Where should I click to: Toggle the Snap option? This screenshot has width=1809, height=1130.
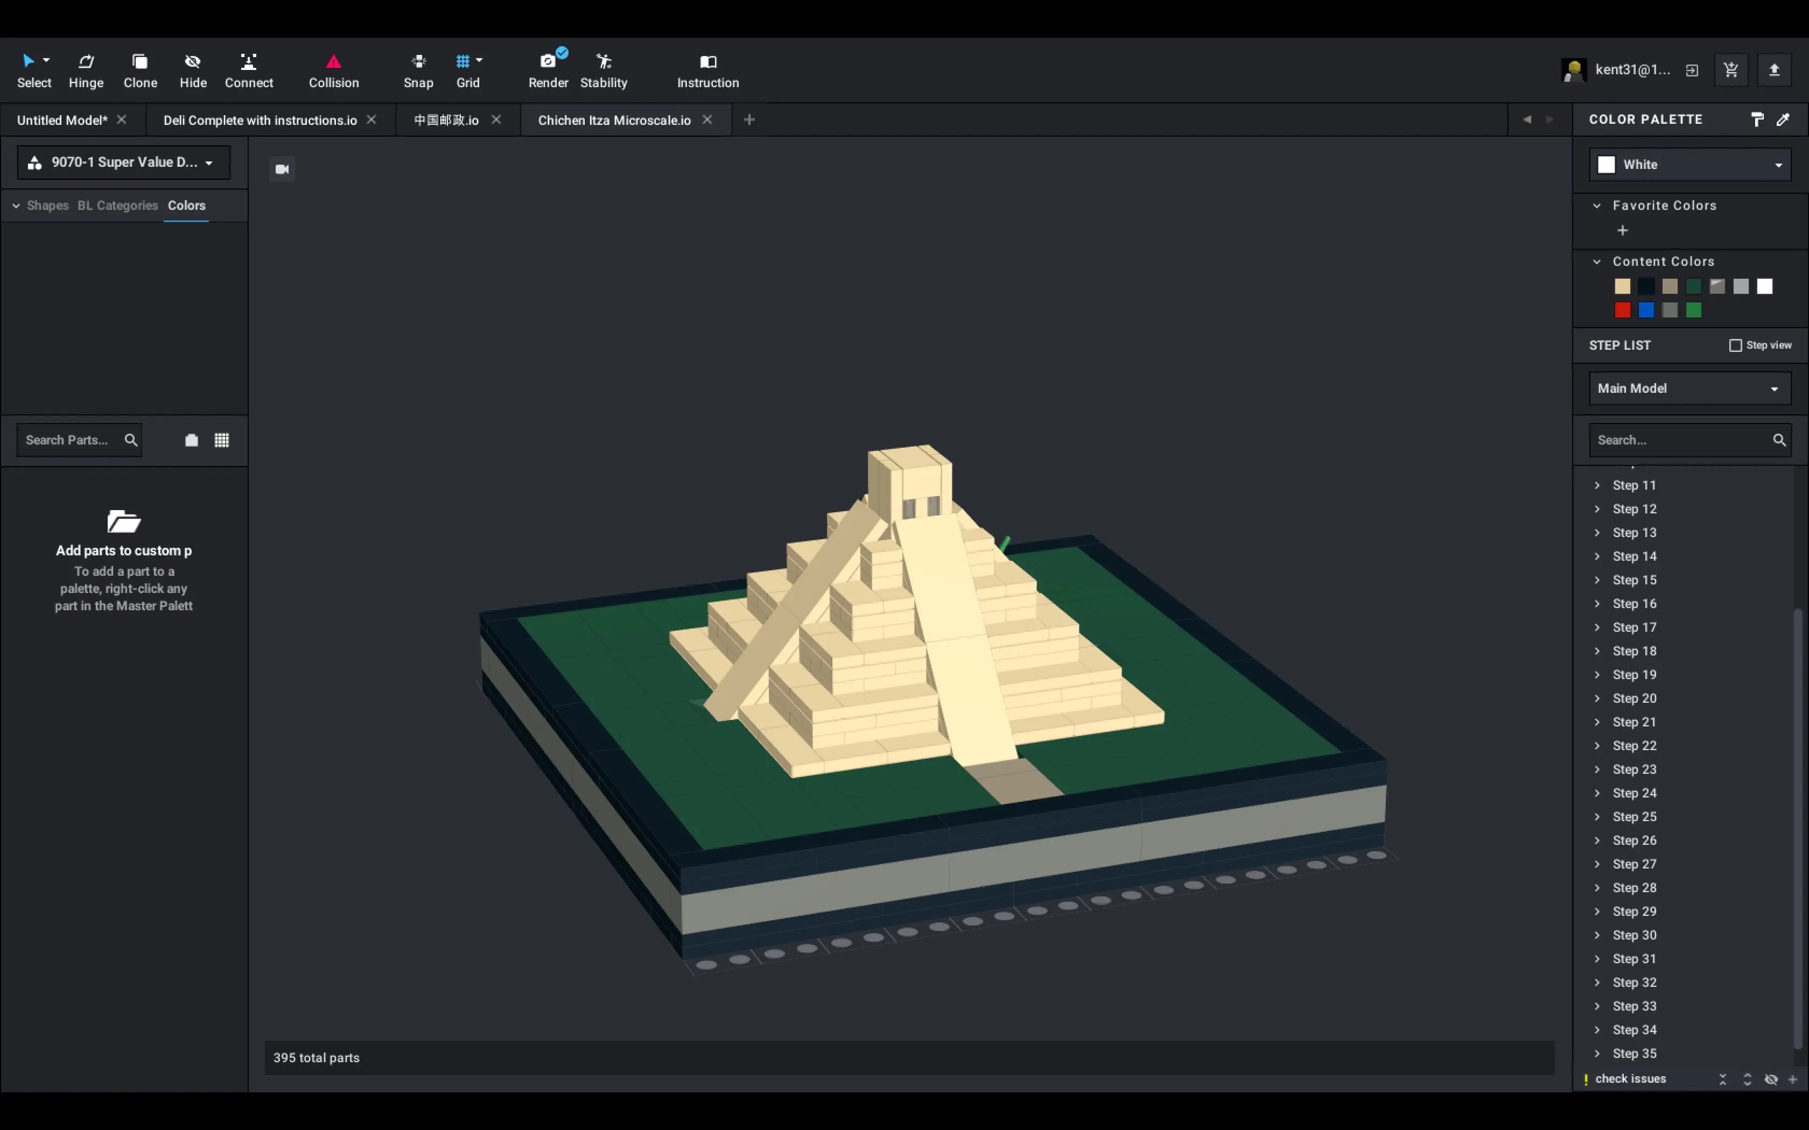pos(418,71)
